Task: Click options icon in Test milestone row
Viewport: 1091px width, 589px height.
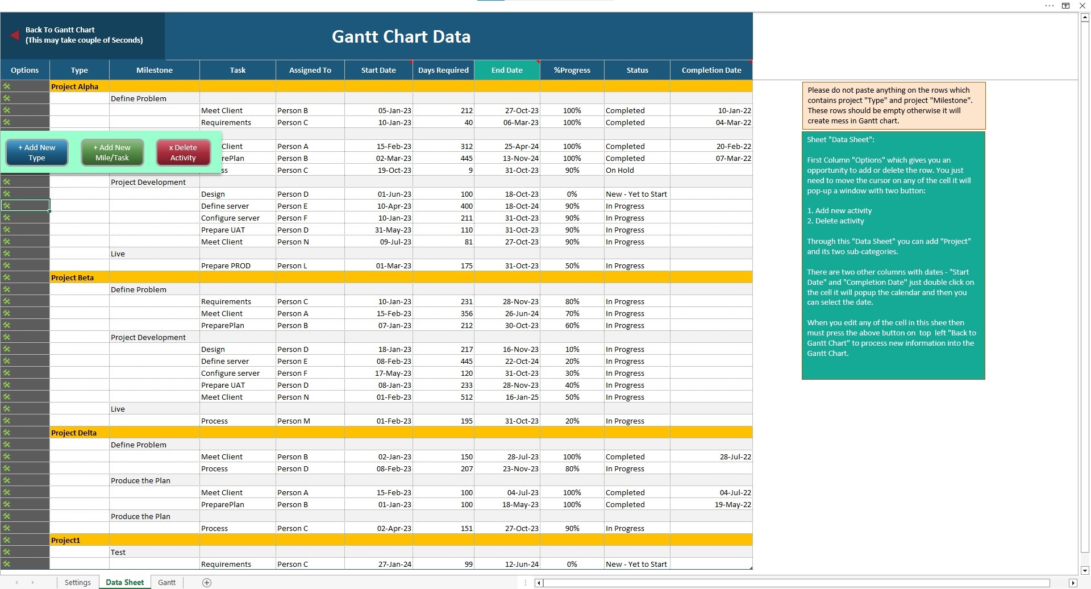Action: [7, 552]
